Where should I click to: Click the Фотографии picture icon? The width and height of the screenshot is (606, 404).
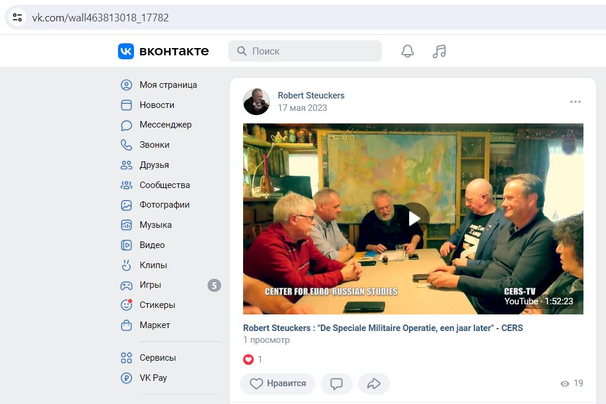126,205
